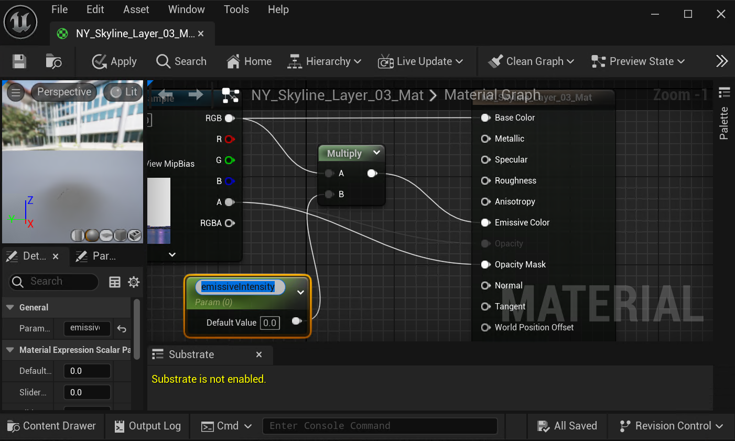Expand the Hierarchy dropdown
This screenshot has height=441, width=735.
tap(325, 61)
